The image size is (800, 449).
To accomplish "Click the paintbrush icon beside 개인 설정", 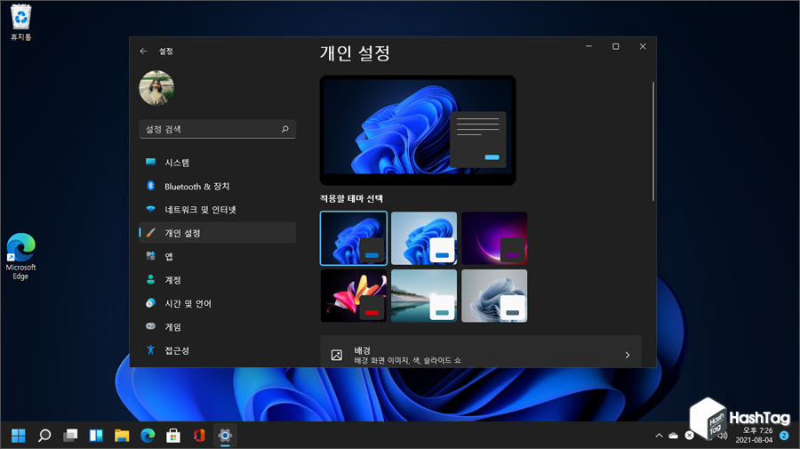I will tap(150, 233).
